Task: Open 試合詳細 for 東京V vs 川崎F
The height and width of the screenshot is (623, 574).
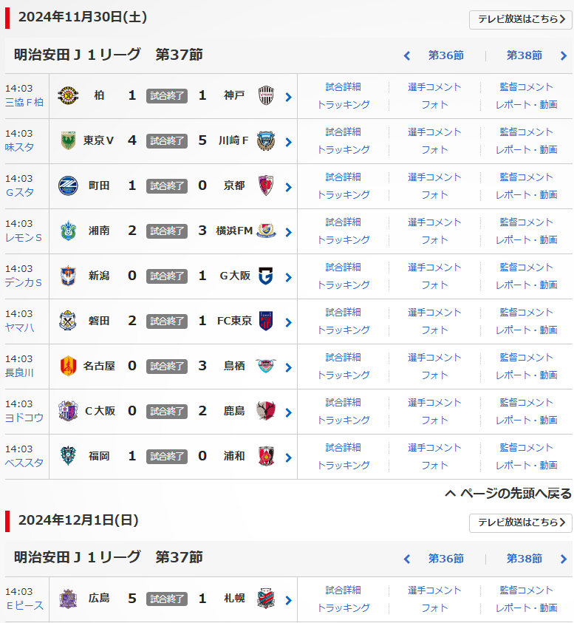Action: [x=344, y=132]
